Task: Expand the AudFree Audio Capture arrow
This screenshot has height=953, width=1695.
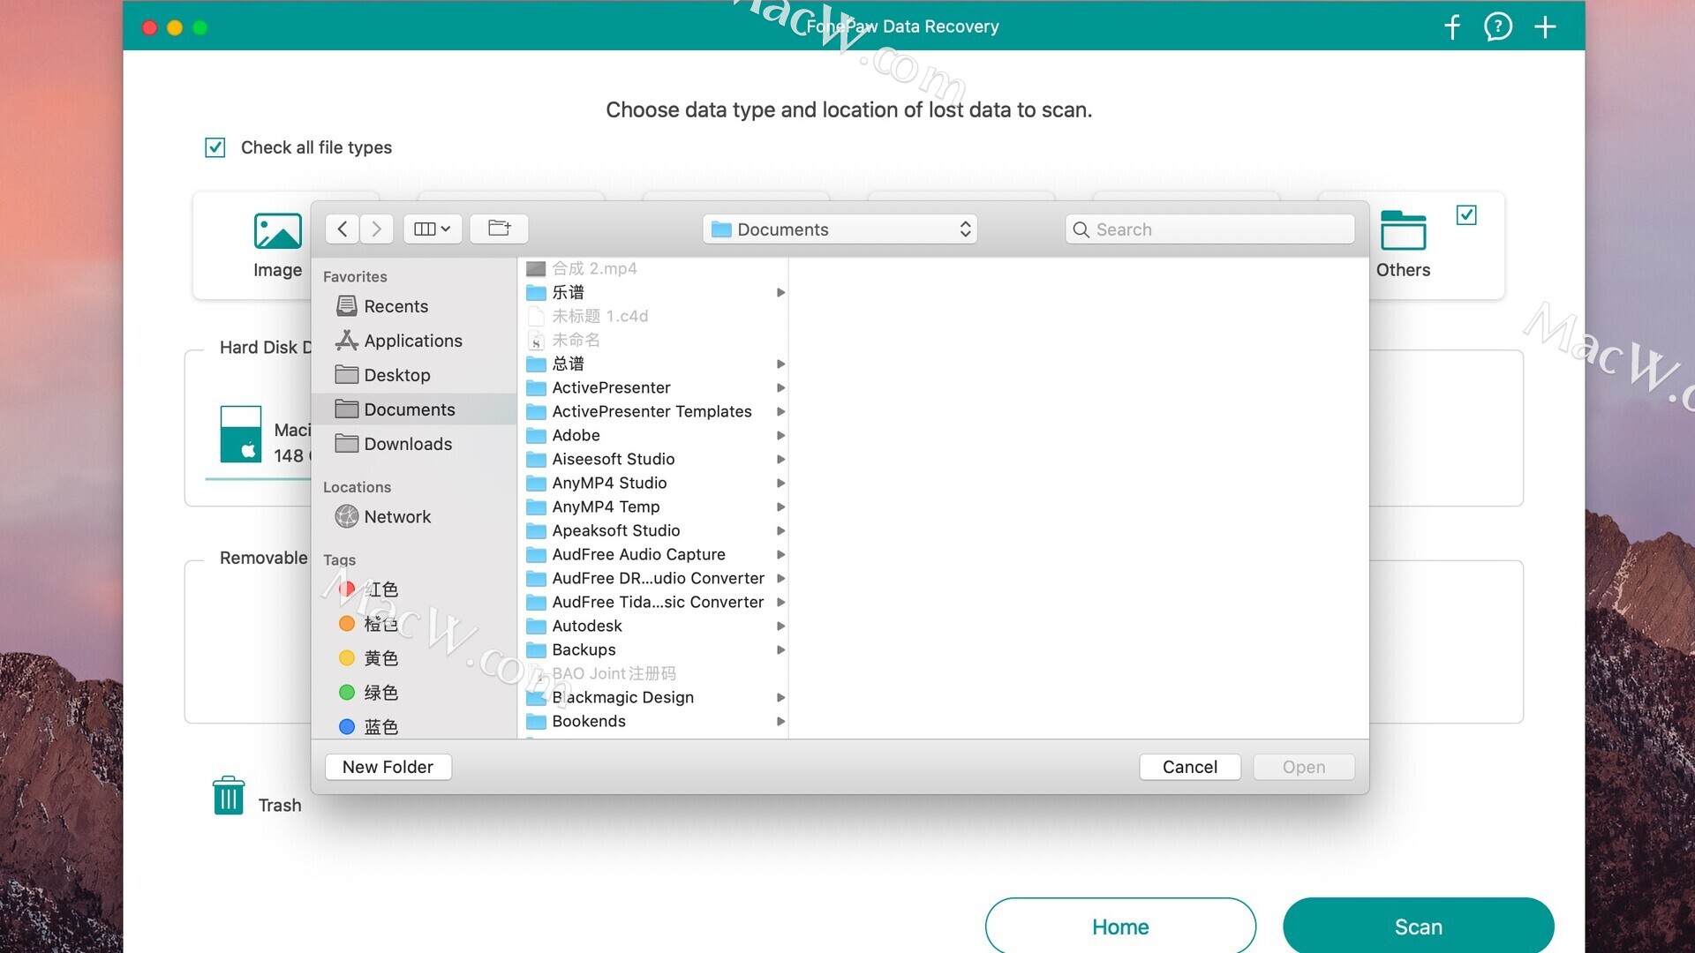Action: pyautogui.click(x=780, y=555)
